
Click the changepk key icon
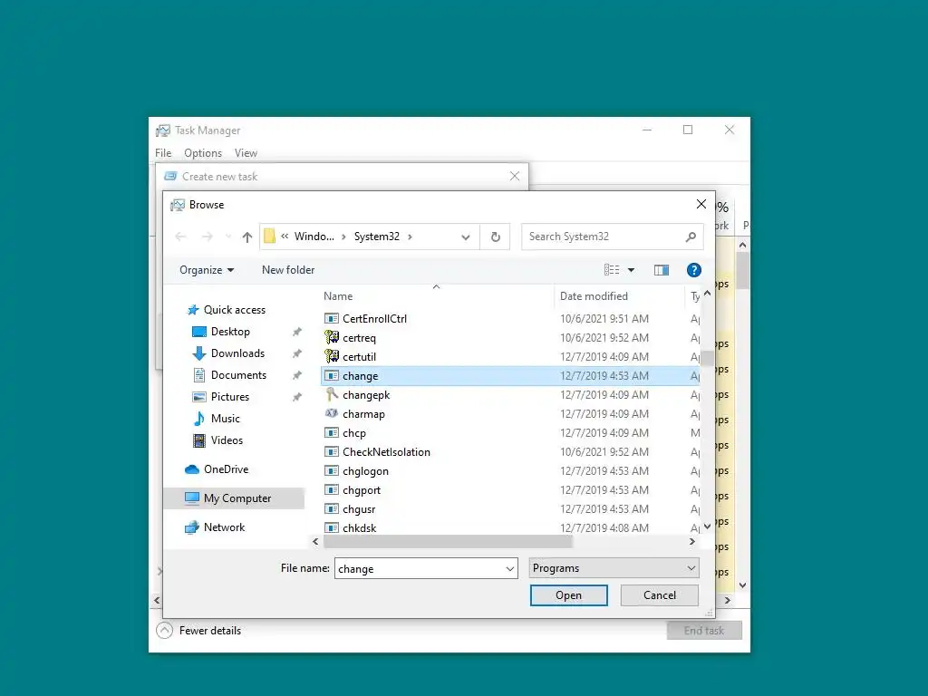pyautogui.click(x=332, y=395)
